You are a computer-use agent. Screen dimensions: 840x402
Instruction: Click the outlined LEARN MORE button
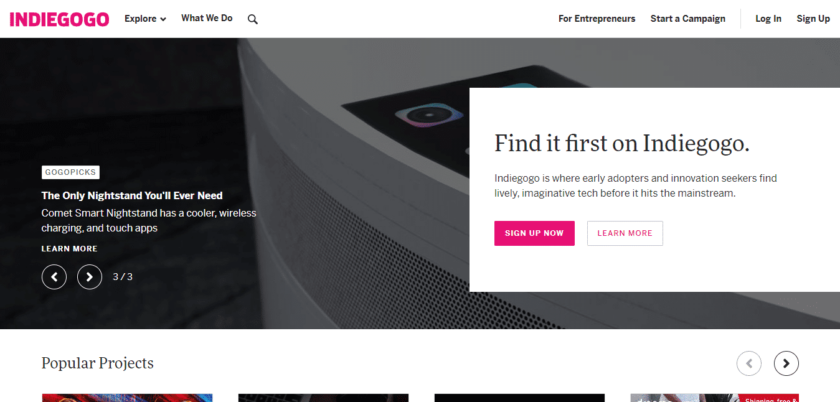tap(625, 233)
